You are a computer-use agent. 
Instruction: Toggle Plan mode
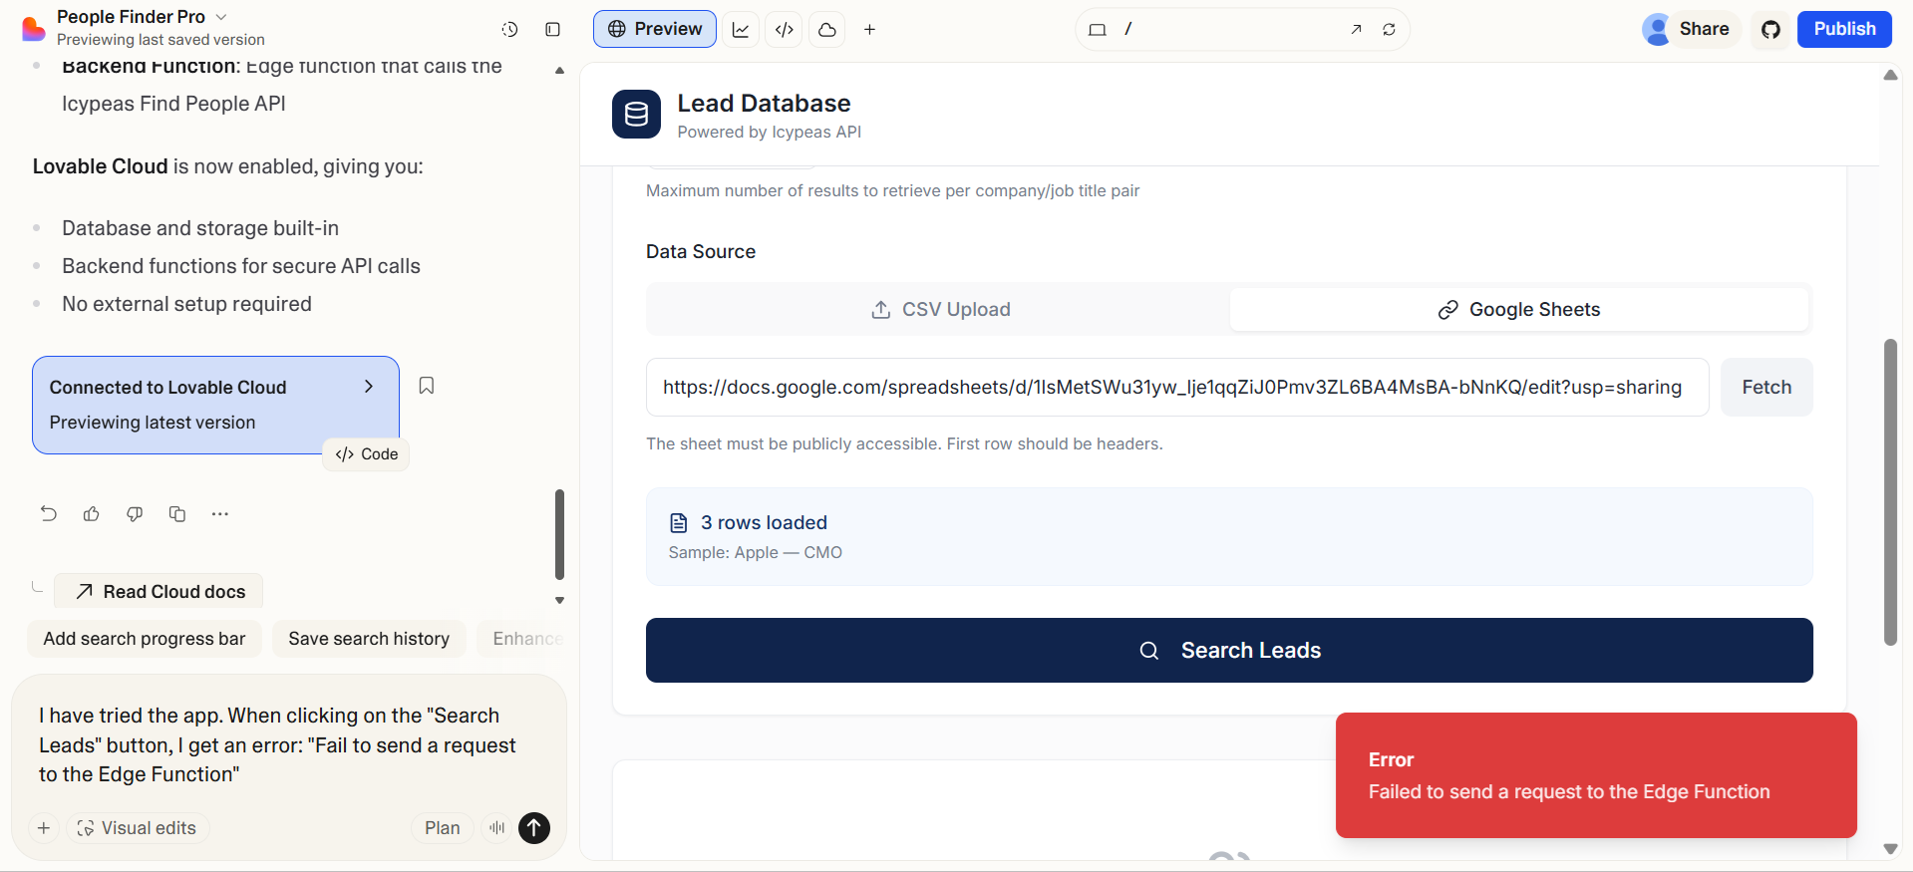442,828
